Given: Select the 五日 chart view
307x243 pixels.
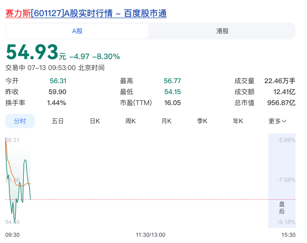Looking at the screenshot, I should click(x=57, y=121).
